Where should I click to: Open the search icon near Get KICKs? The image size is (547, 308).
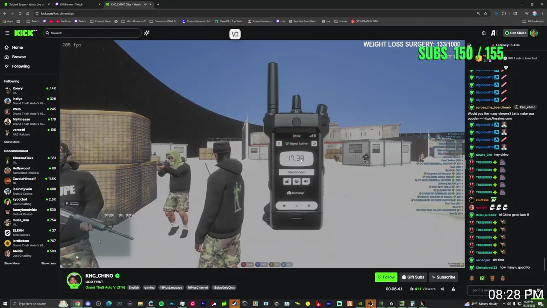coord(484,33)
